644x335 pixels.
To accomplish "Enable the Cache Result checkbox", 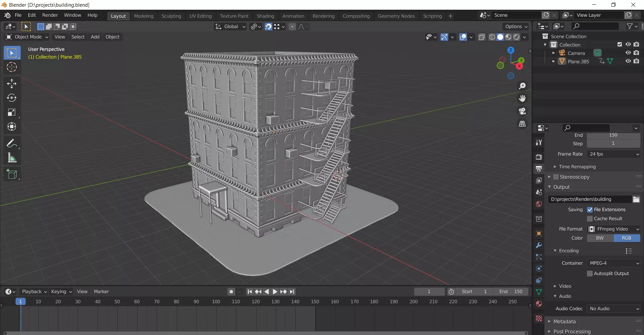I will [590, 219].
